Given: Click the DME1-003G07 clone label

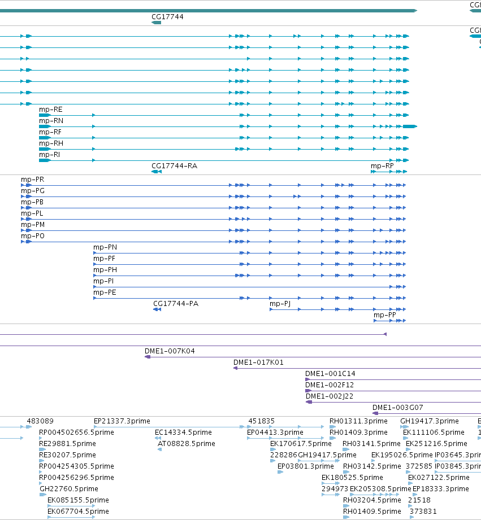Looking at the screenshot, I should pos(398,407).
